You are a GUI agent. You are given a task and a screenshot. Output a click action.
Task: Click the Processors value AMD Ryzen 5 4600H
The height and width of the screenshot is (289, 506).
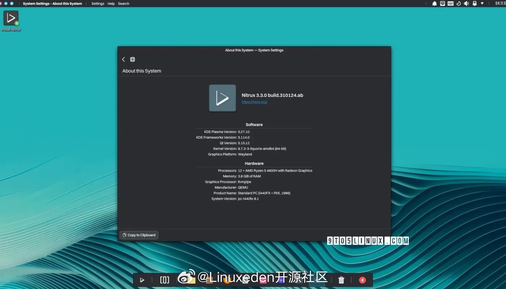point(275,171)
